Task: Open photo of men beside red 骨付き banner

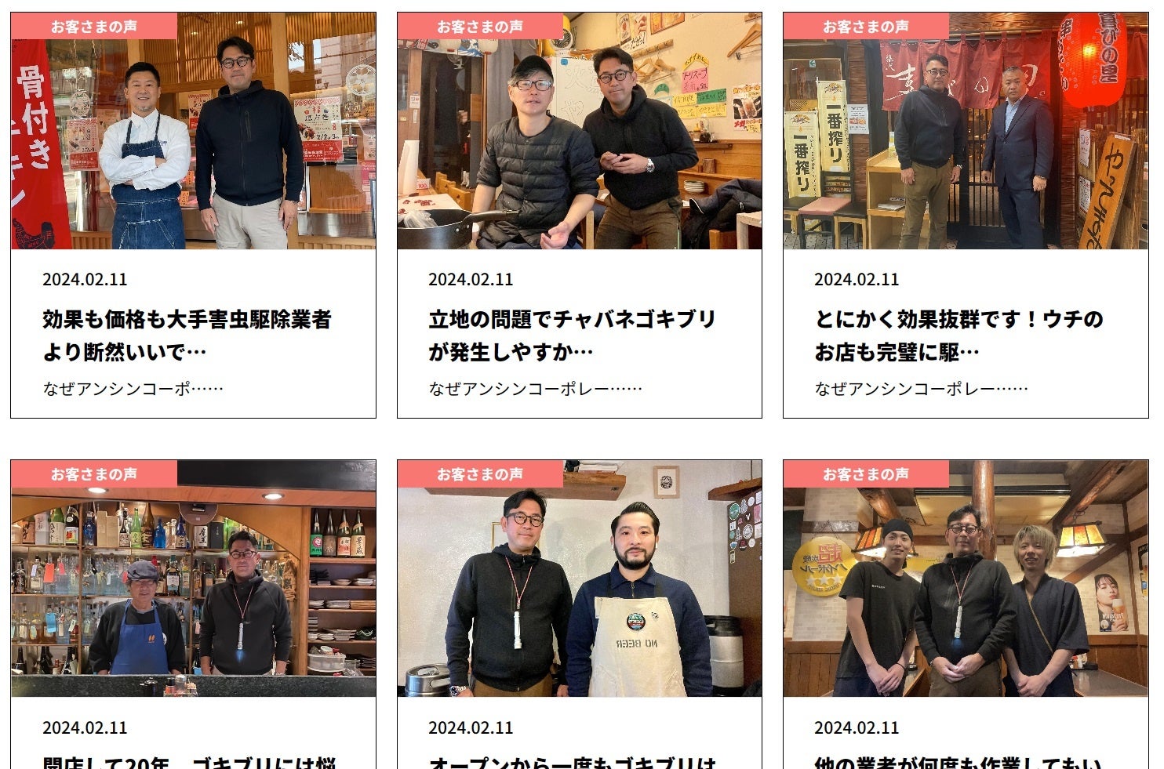Action: [x=193, y=130]
